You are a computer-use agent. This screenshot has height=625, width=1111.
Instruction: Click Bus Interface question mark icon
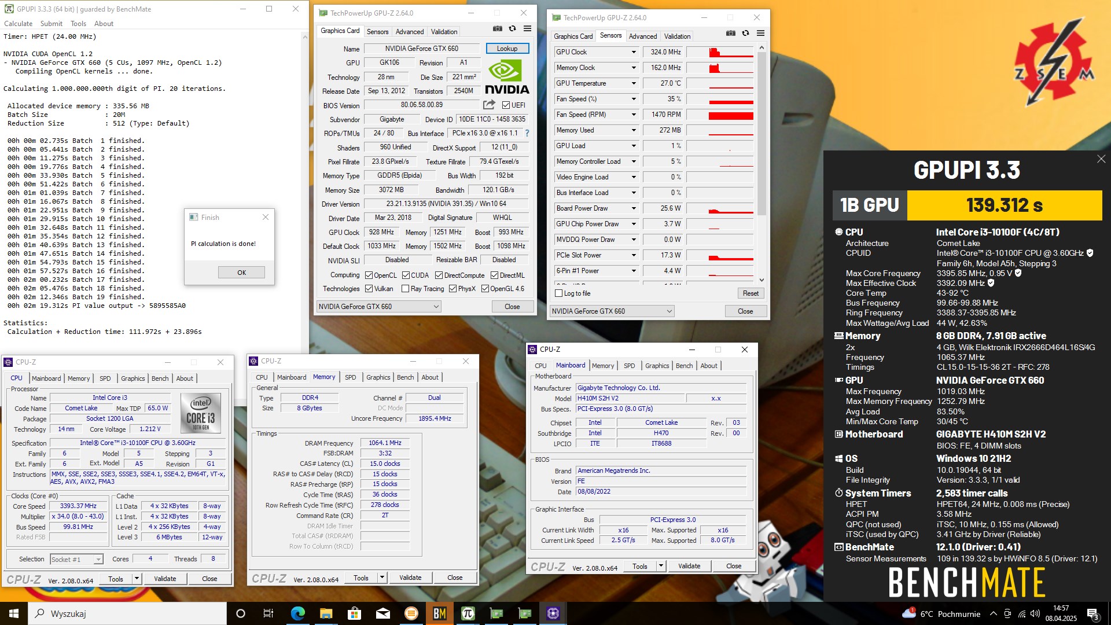[x=527, y=133]
